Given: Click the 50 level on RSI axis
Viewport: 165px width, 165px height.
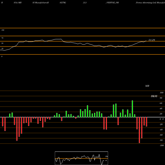Looking at the screenshot, I should 2,43.
